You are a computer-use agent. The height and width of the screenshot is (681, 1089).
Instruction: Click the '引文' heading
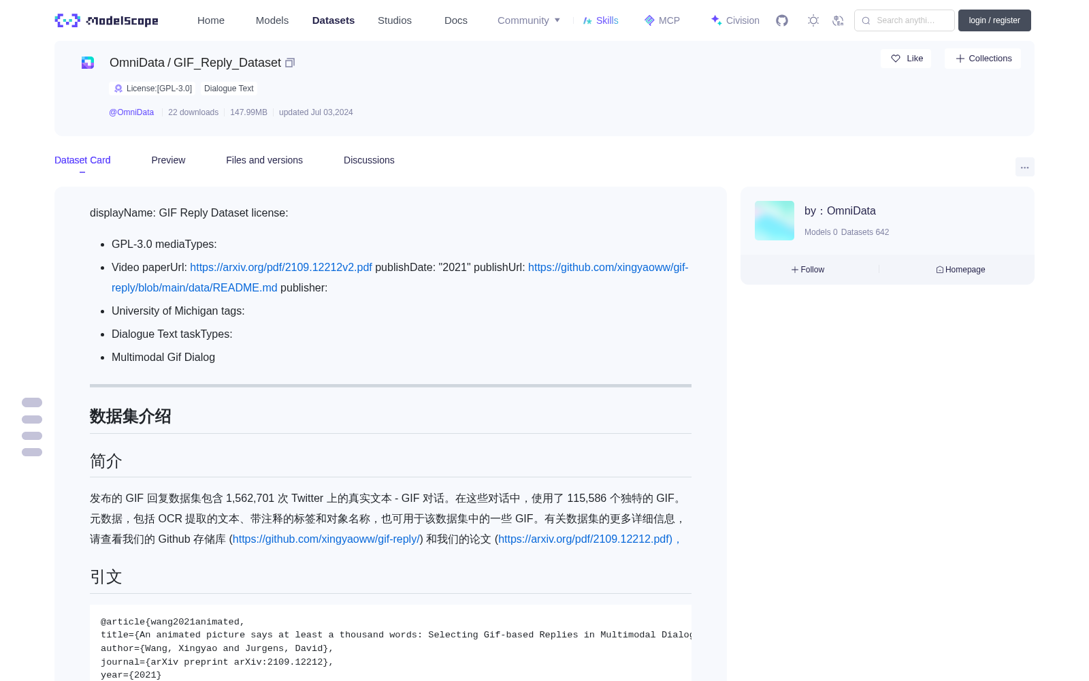[x=106, y=577]
